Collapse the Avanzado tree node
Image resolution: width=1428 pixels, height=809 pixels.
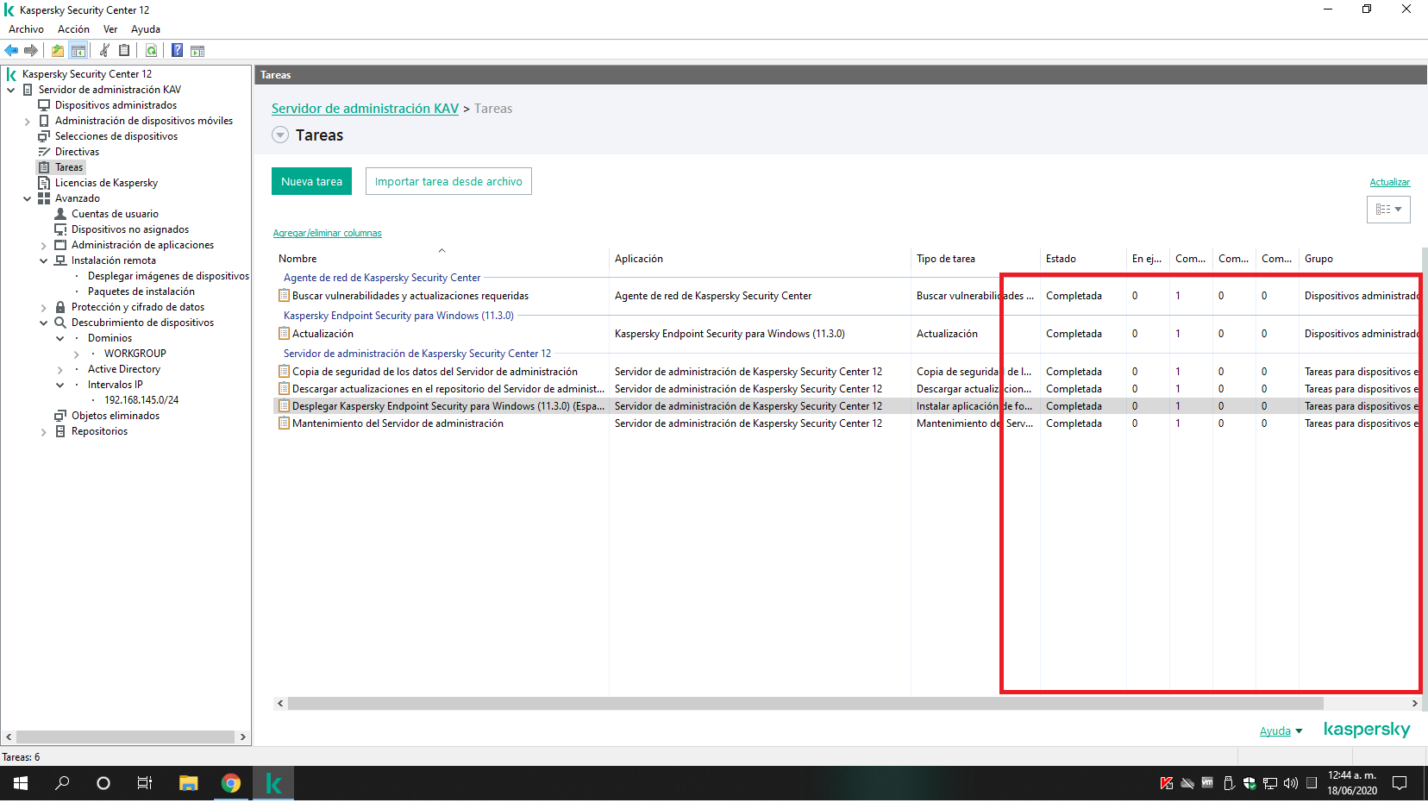(28, 198)
